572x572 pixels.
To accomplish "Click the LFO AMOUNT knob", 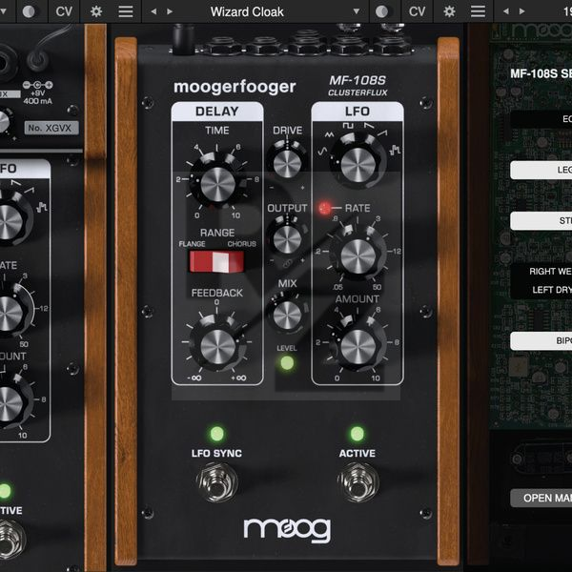I will [x=357, y=346].
